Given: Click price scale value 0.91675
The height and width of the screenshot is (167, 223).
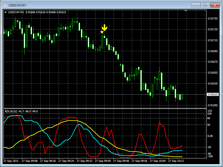Looking at the screenshot, I should coord(213,62).
